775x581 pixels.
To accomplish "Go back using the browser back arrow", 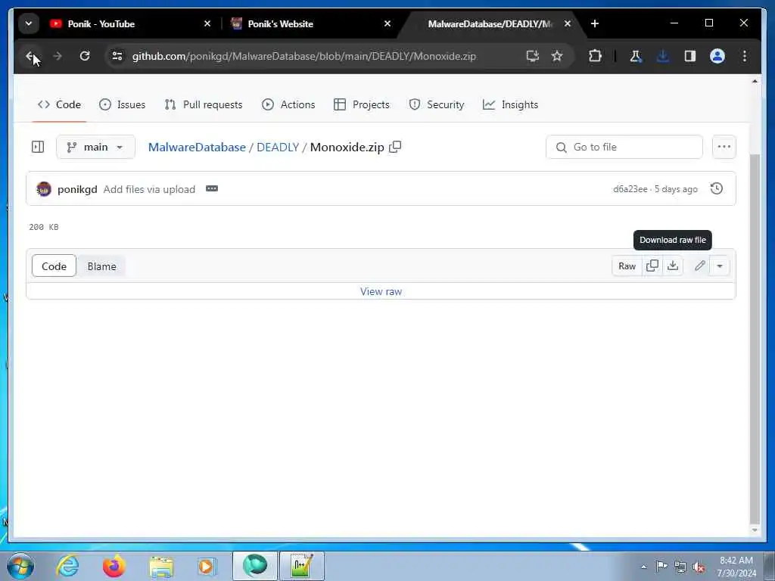I will click(x=30, y=56).
